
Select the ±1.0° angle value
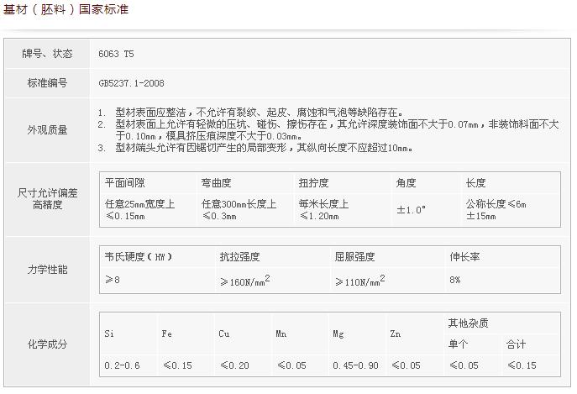(x=411, y=209)
